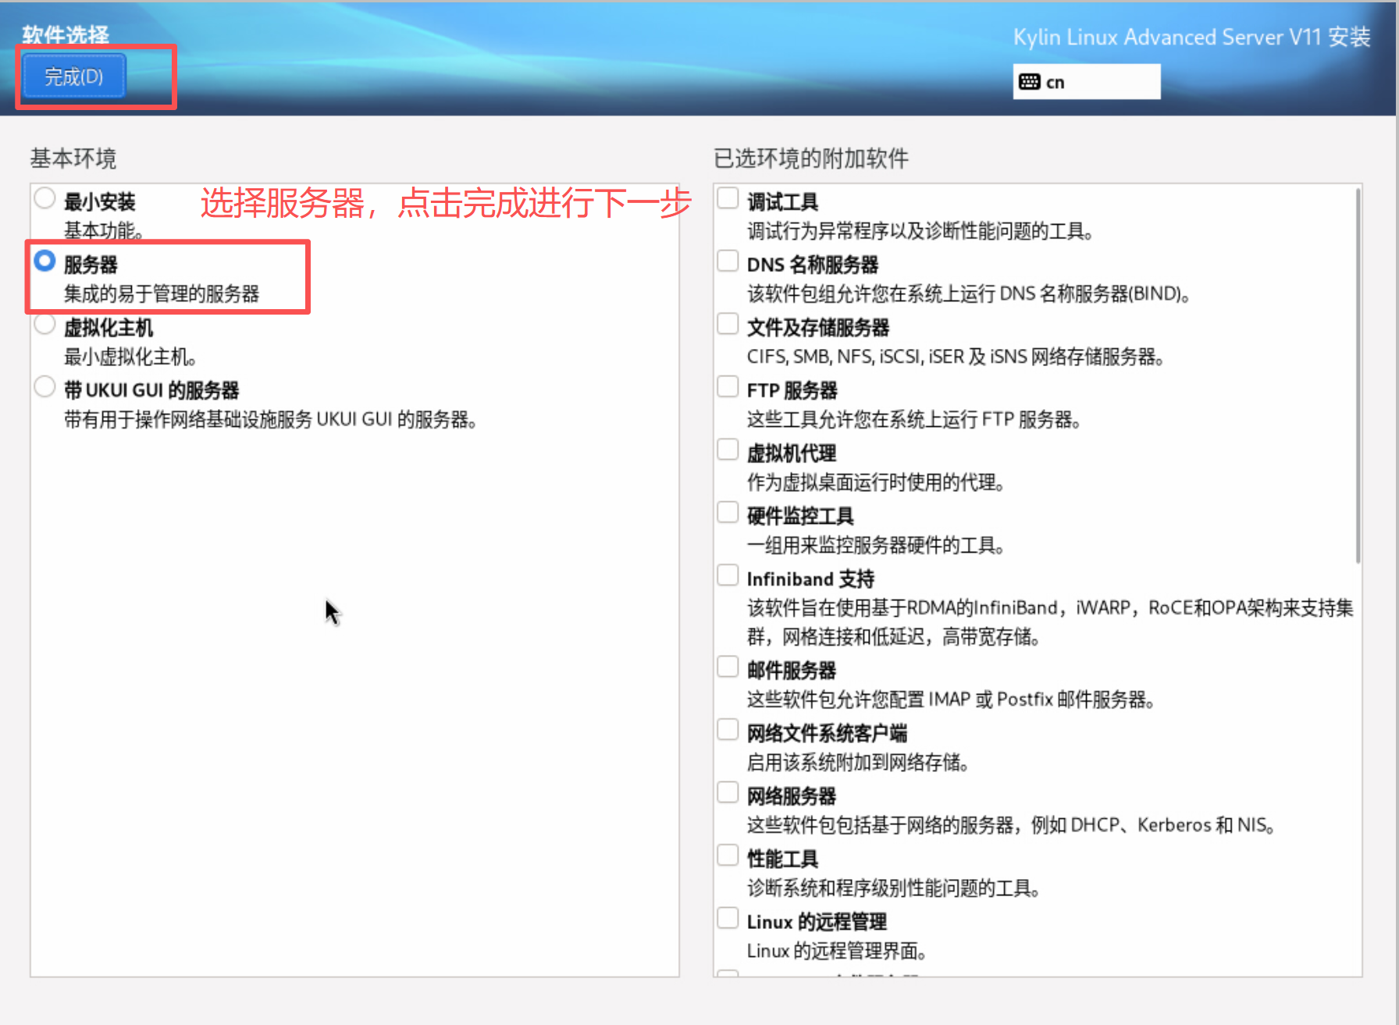Enable the 调试工具 checkbox
1399x1025 pixels.
728,199
